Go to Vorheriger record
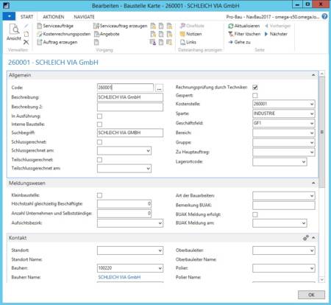The height and width of the screenshot is (305, 331). click(x=277, y=26)
